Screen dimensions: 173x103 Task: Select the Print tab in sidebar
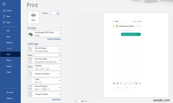10,54
